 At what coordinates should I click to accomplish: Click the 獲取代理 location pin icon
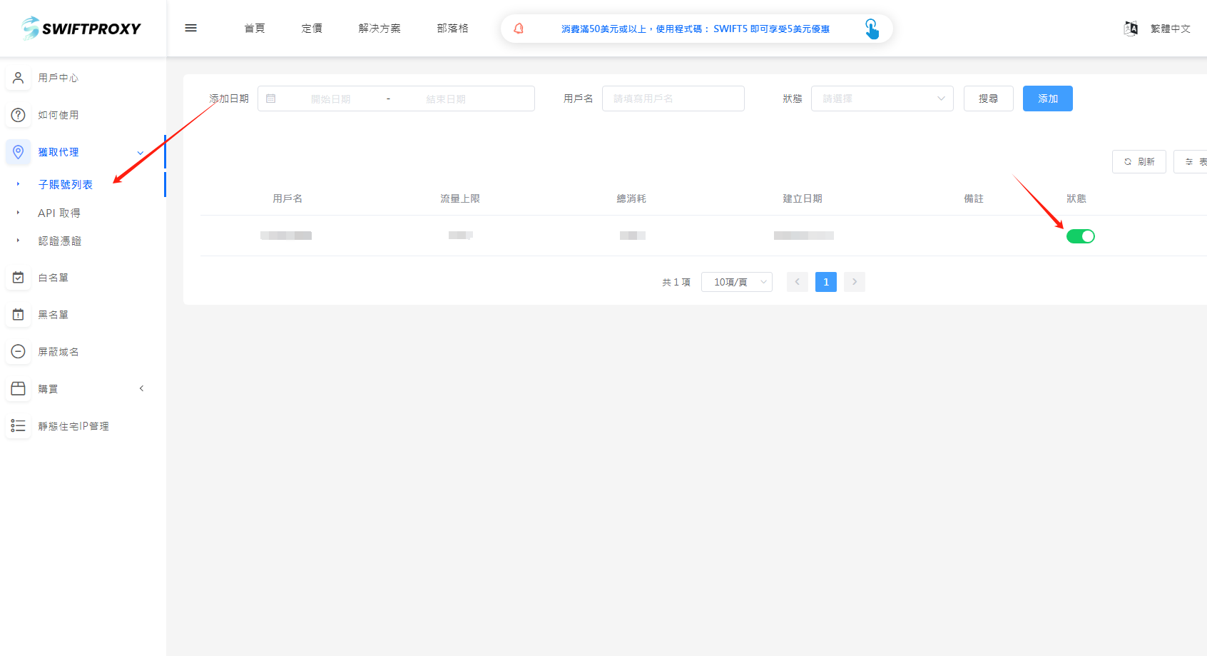(x=19, y=152)
